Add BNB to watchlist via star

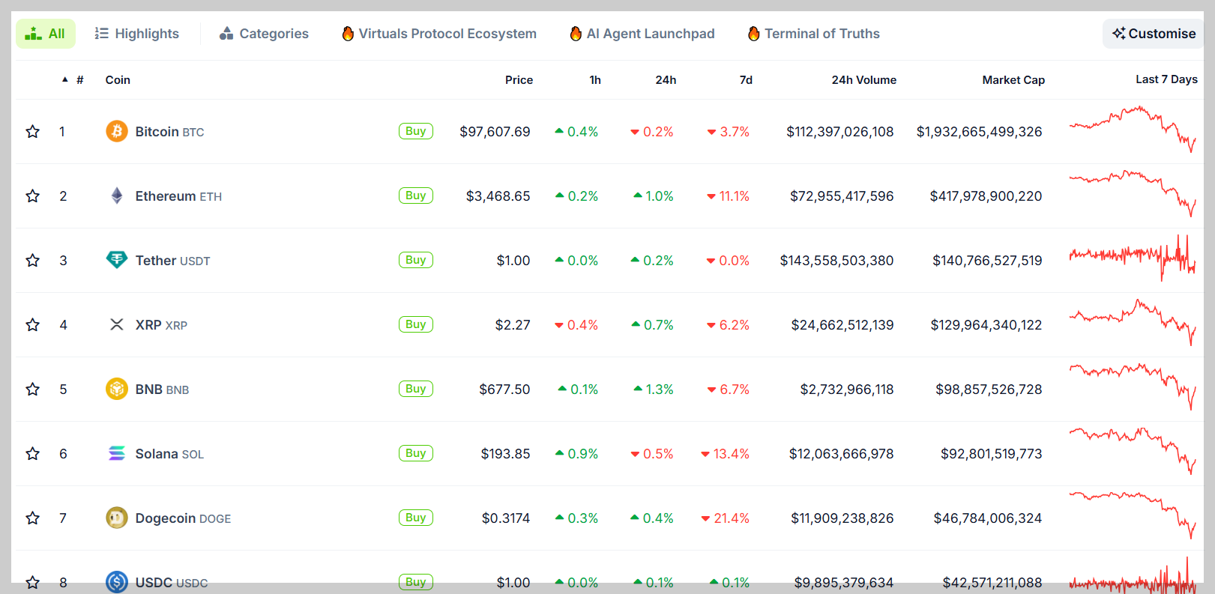tap(33, 390)
